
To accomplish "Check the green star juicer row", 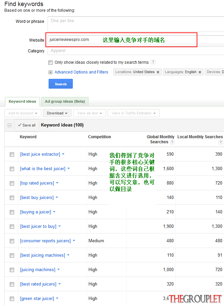I will [x=12, y=299].
